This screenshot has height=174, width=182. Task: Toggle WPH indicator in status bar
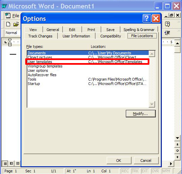166,171
